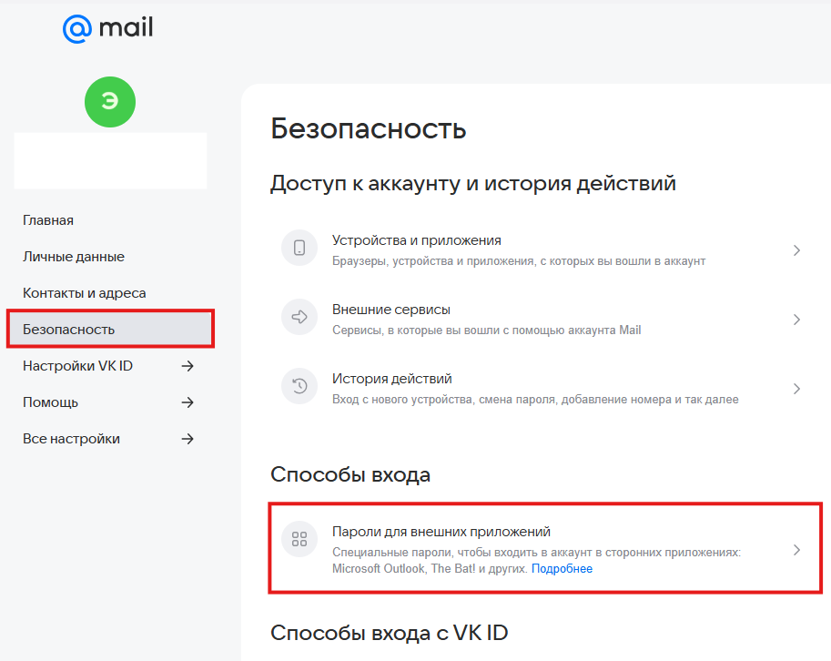This screenshot has height=661, width=831.
Task: Click the clock icon for История действий
Action: pos(299,386)
